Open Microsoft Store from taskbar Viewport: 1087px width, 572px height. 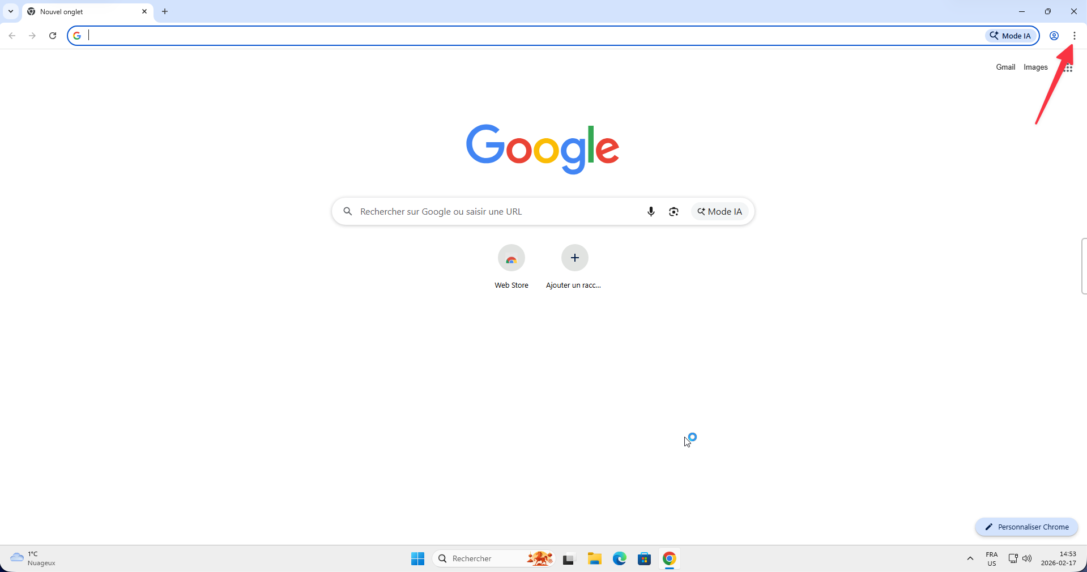click(x=644, y=558)
